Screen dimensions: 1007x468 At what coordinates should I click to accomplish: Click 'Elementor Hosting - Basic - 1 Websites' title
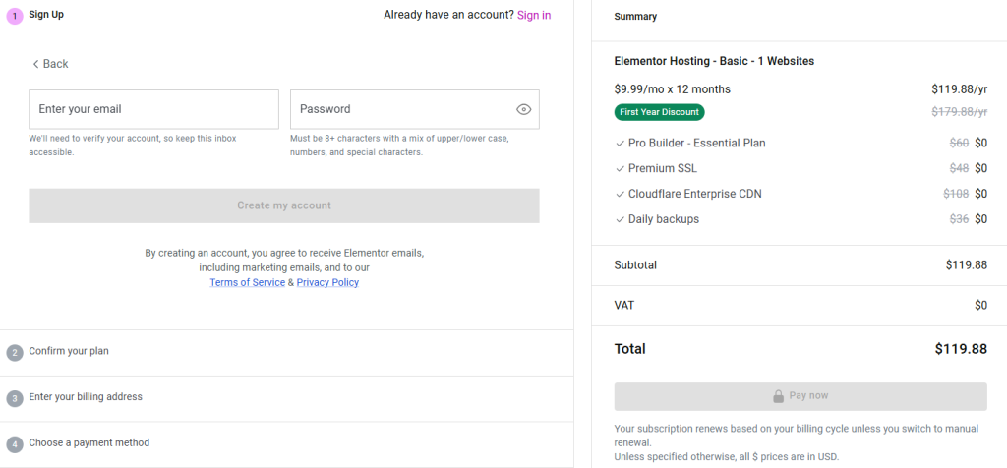pos(714,62)
